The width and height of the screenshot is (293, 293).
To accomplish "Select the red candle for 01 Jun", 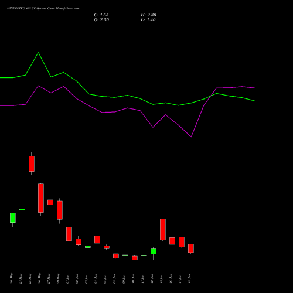I will point(69,234).
